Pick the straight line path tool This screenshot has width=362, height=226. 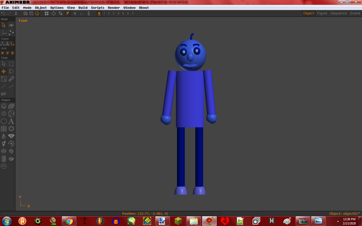pyautogui.click(x=4, y=86)
